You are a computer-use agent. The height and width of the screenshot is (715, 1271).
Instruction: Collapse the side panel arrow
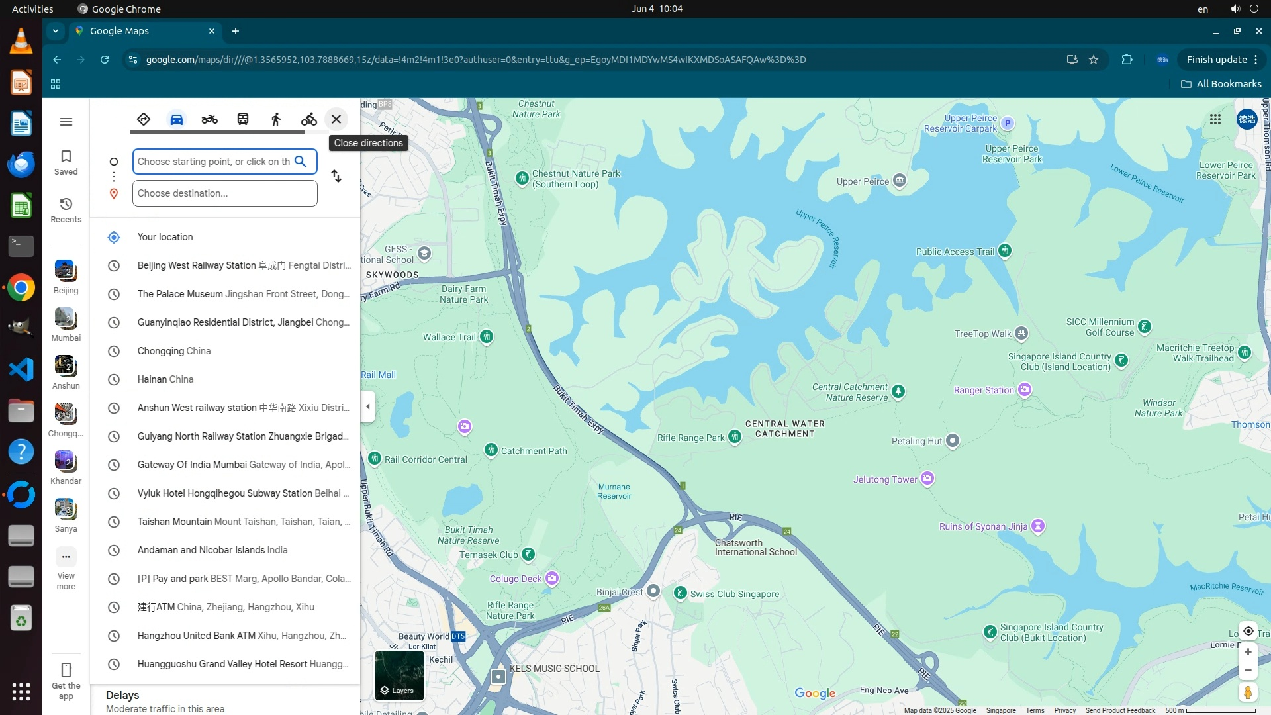(368, 406)
